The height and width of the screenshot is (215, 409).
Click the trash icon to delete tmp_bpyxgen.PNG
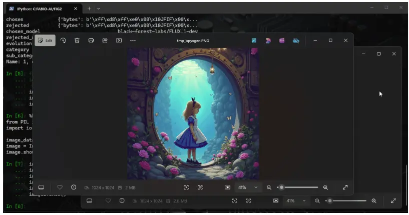(x=77, y=40)
